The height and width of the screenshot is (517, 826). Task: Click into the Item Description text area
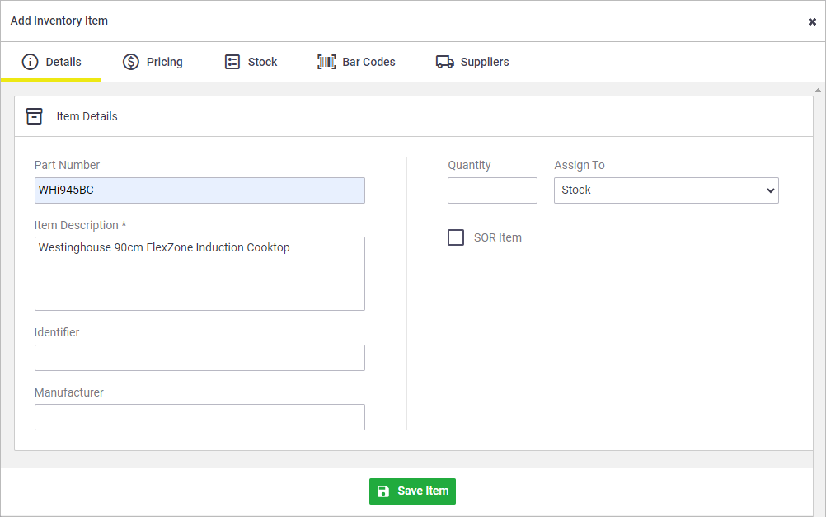point(199,274)
